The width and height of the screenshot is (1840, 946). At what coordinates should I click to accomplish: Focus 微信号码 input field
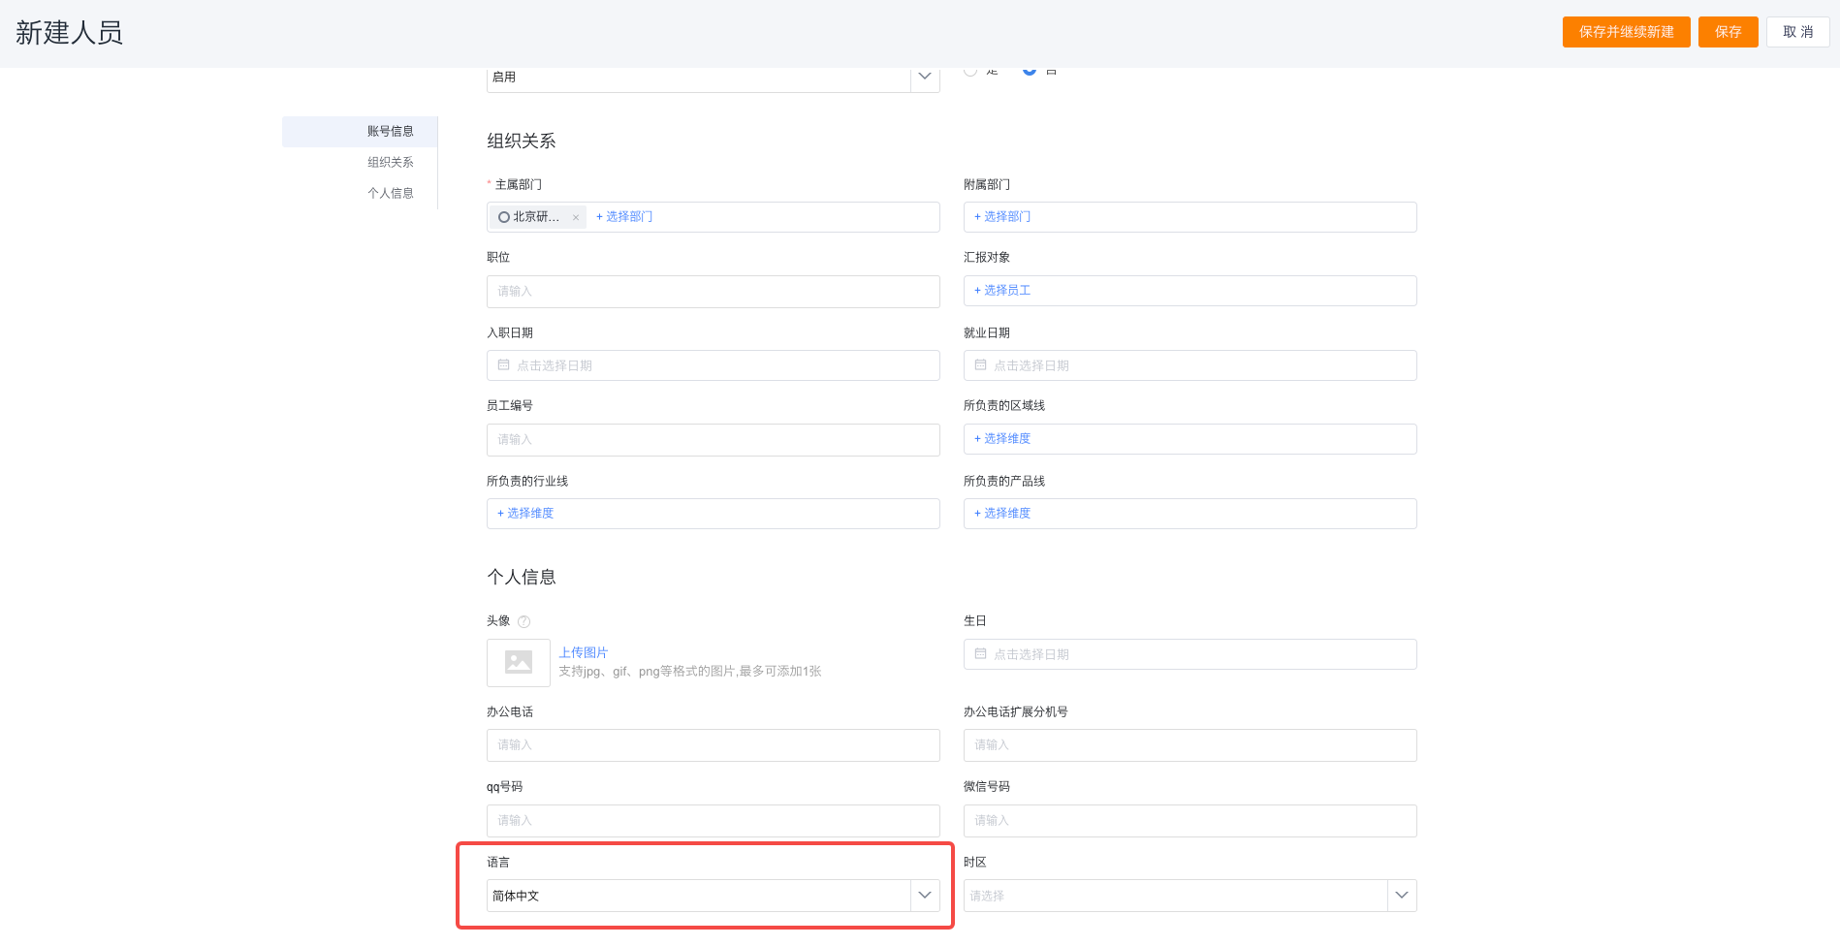coord(1190,821)
